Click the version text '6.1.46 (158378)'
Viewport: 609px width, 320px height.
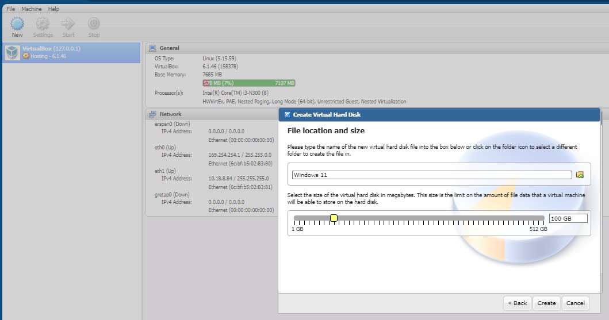pos(220,66)
